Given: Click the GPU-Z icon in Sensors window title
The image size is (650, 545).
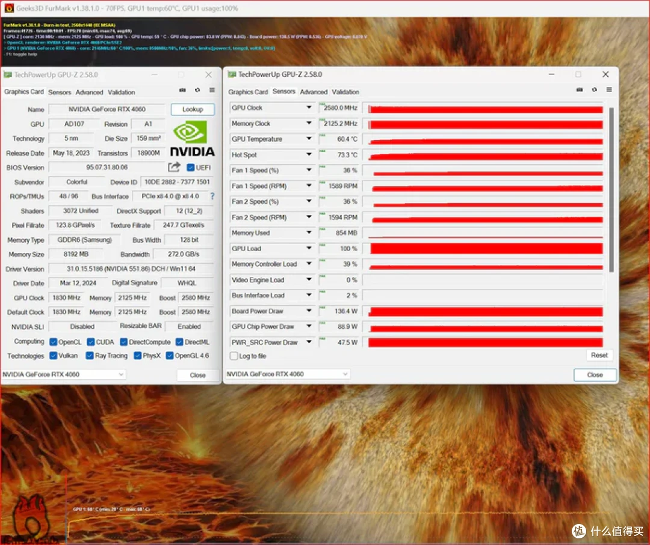Looking at the screenshot, I should click(232, 75).
